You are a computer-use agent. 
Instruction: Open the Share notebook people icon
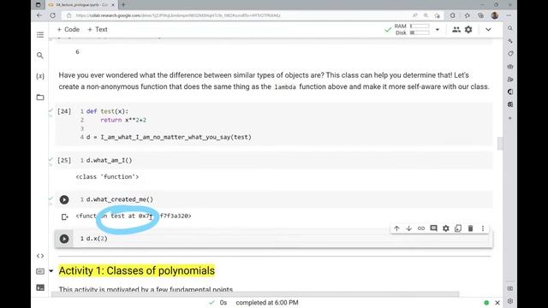(456, 30)
